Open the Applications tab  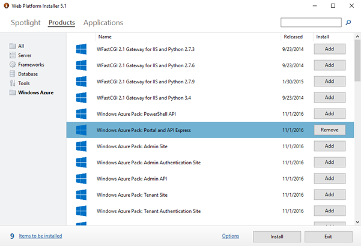tap(103, 23)
